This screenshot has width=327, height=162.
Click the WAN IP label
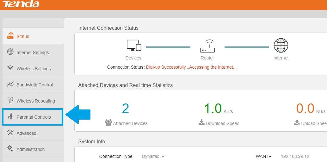[263, 156]
